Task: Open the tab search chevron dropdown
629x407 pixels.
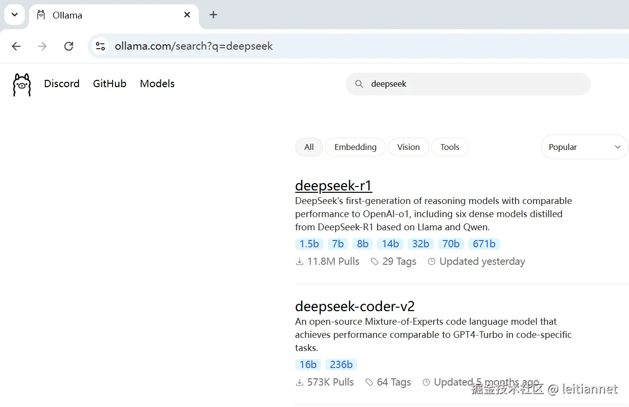Action: 15,15
